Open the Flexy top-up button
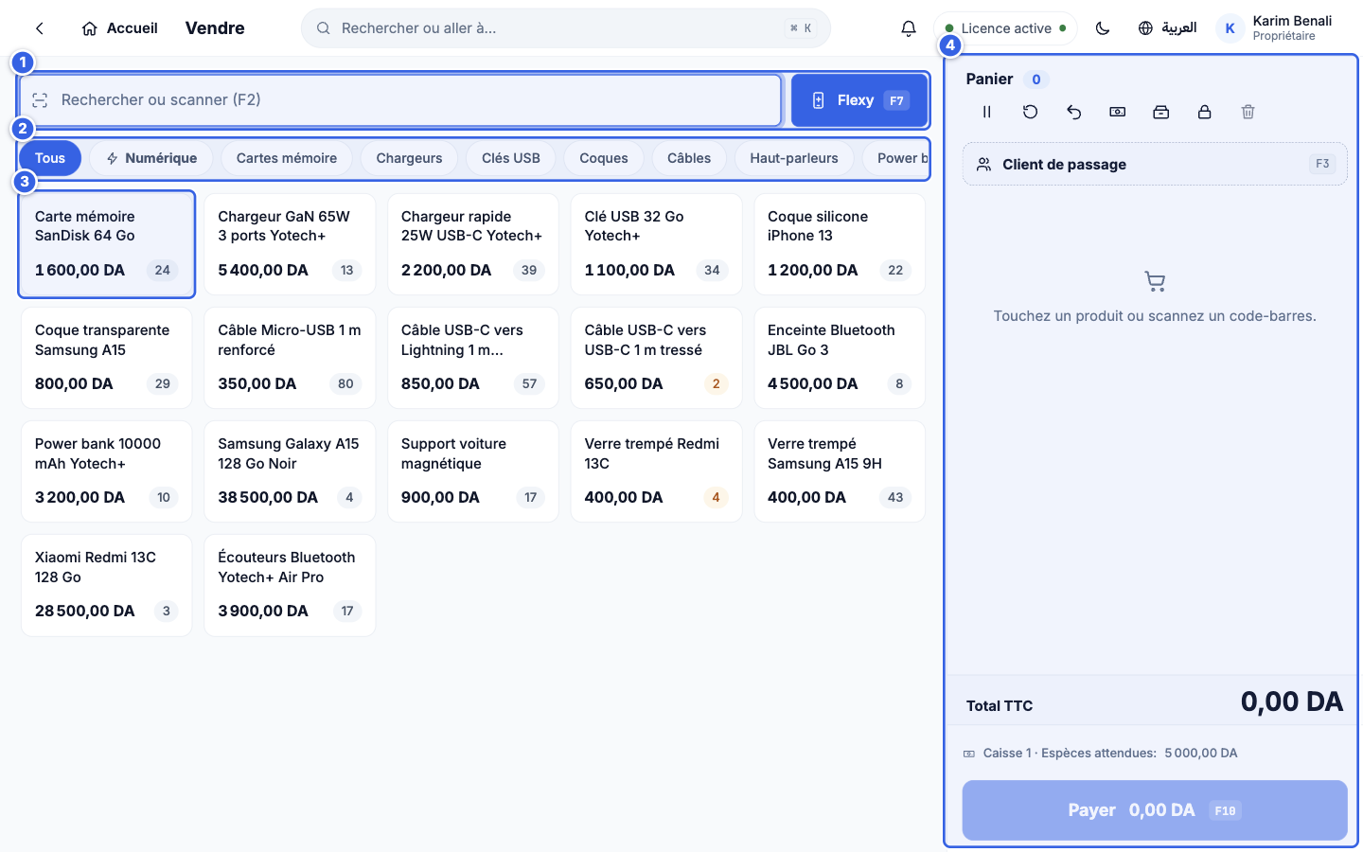Viewport: 1363px width, 852px height. click(x=859, y=100)
